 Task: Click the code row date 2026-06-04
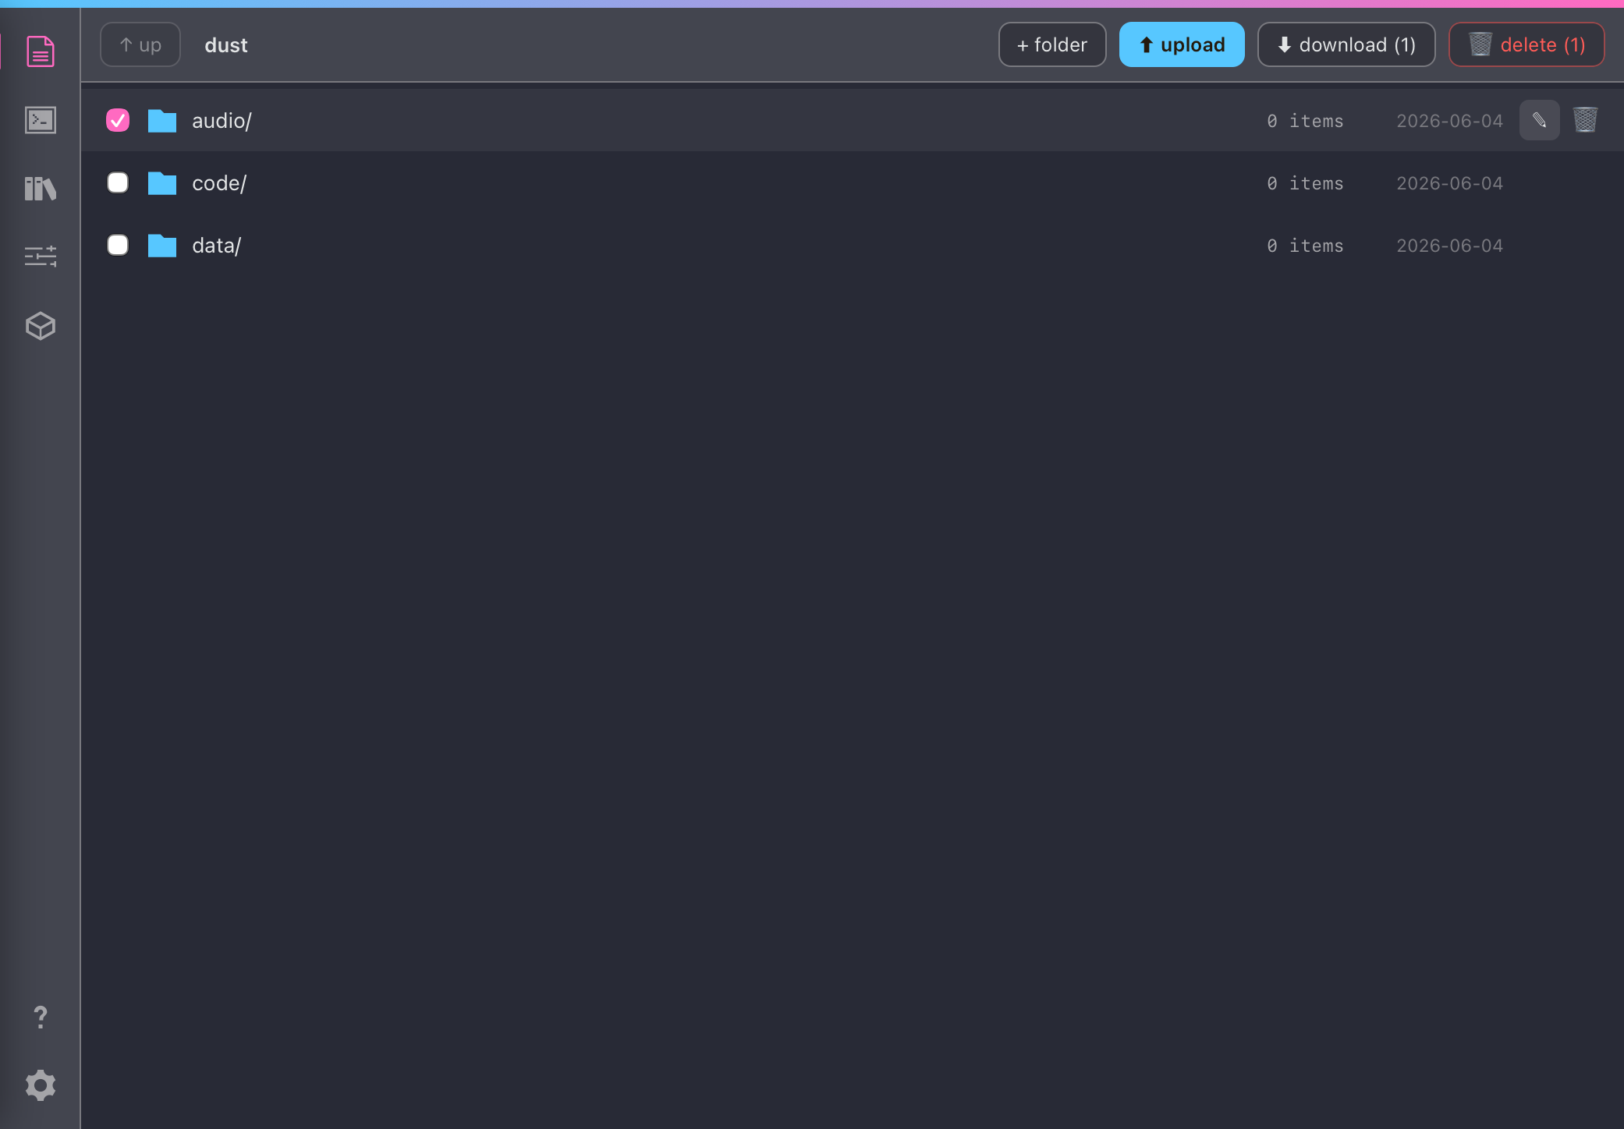click(x=1449, y=183)
